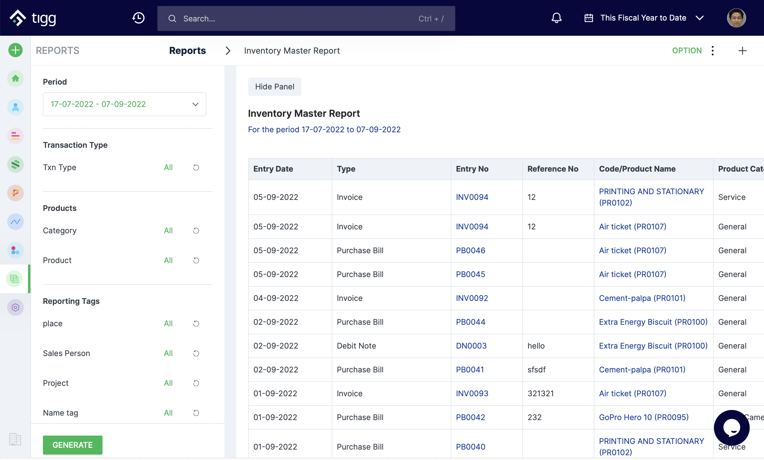Go to Home in sidebar
Screen dimensions: 764x460
point(15,78)
